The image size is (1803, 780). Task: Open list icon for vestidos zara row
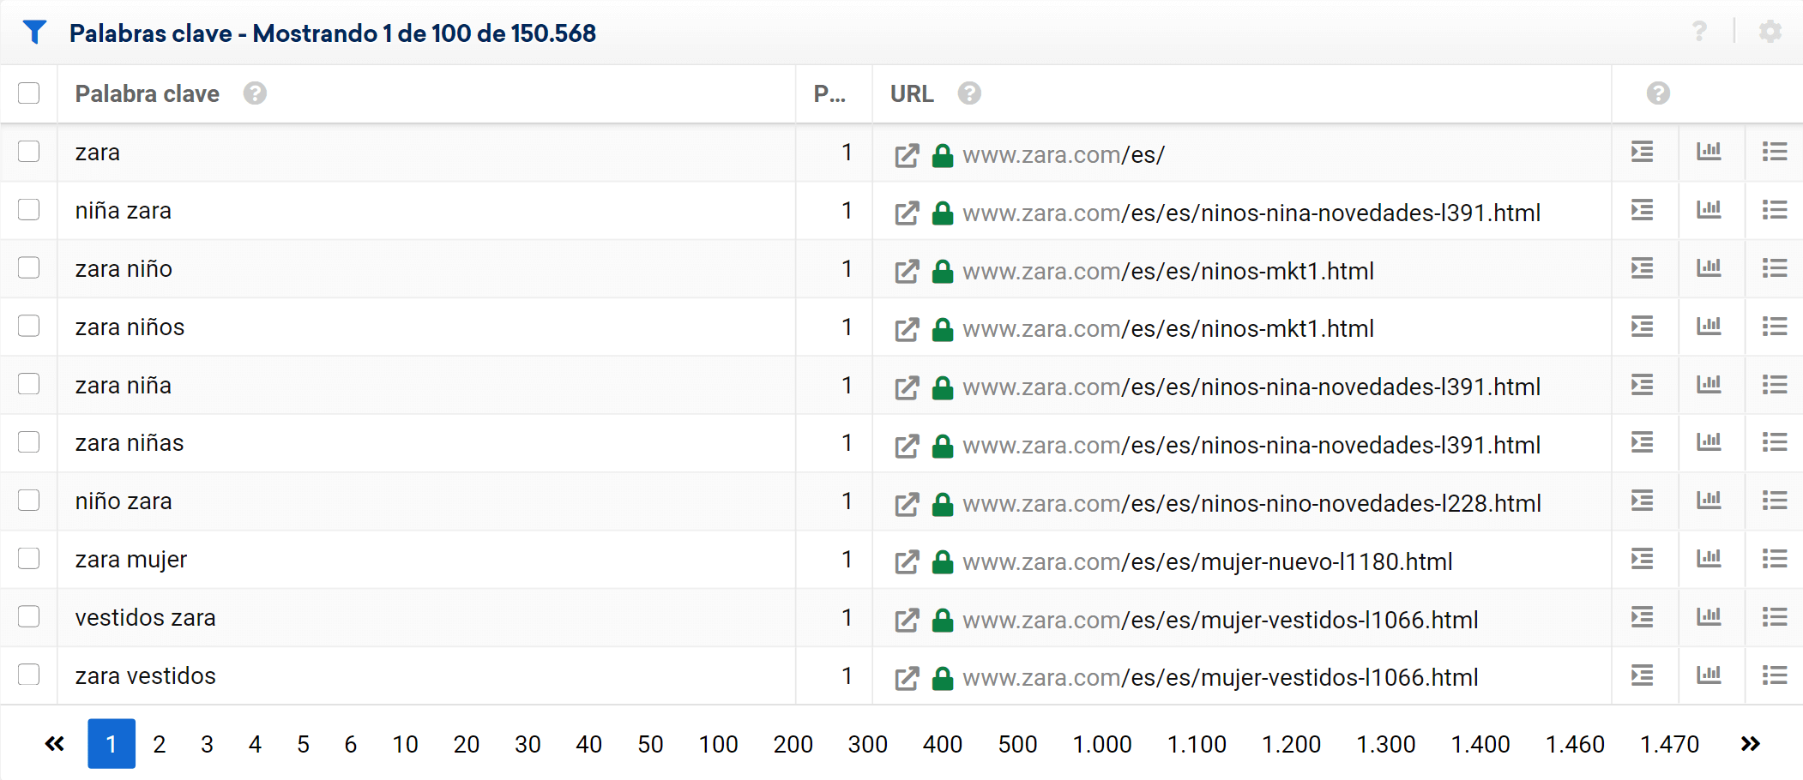coord(1774,617)
